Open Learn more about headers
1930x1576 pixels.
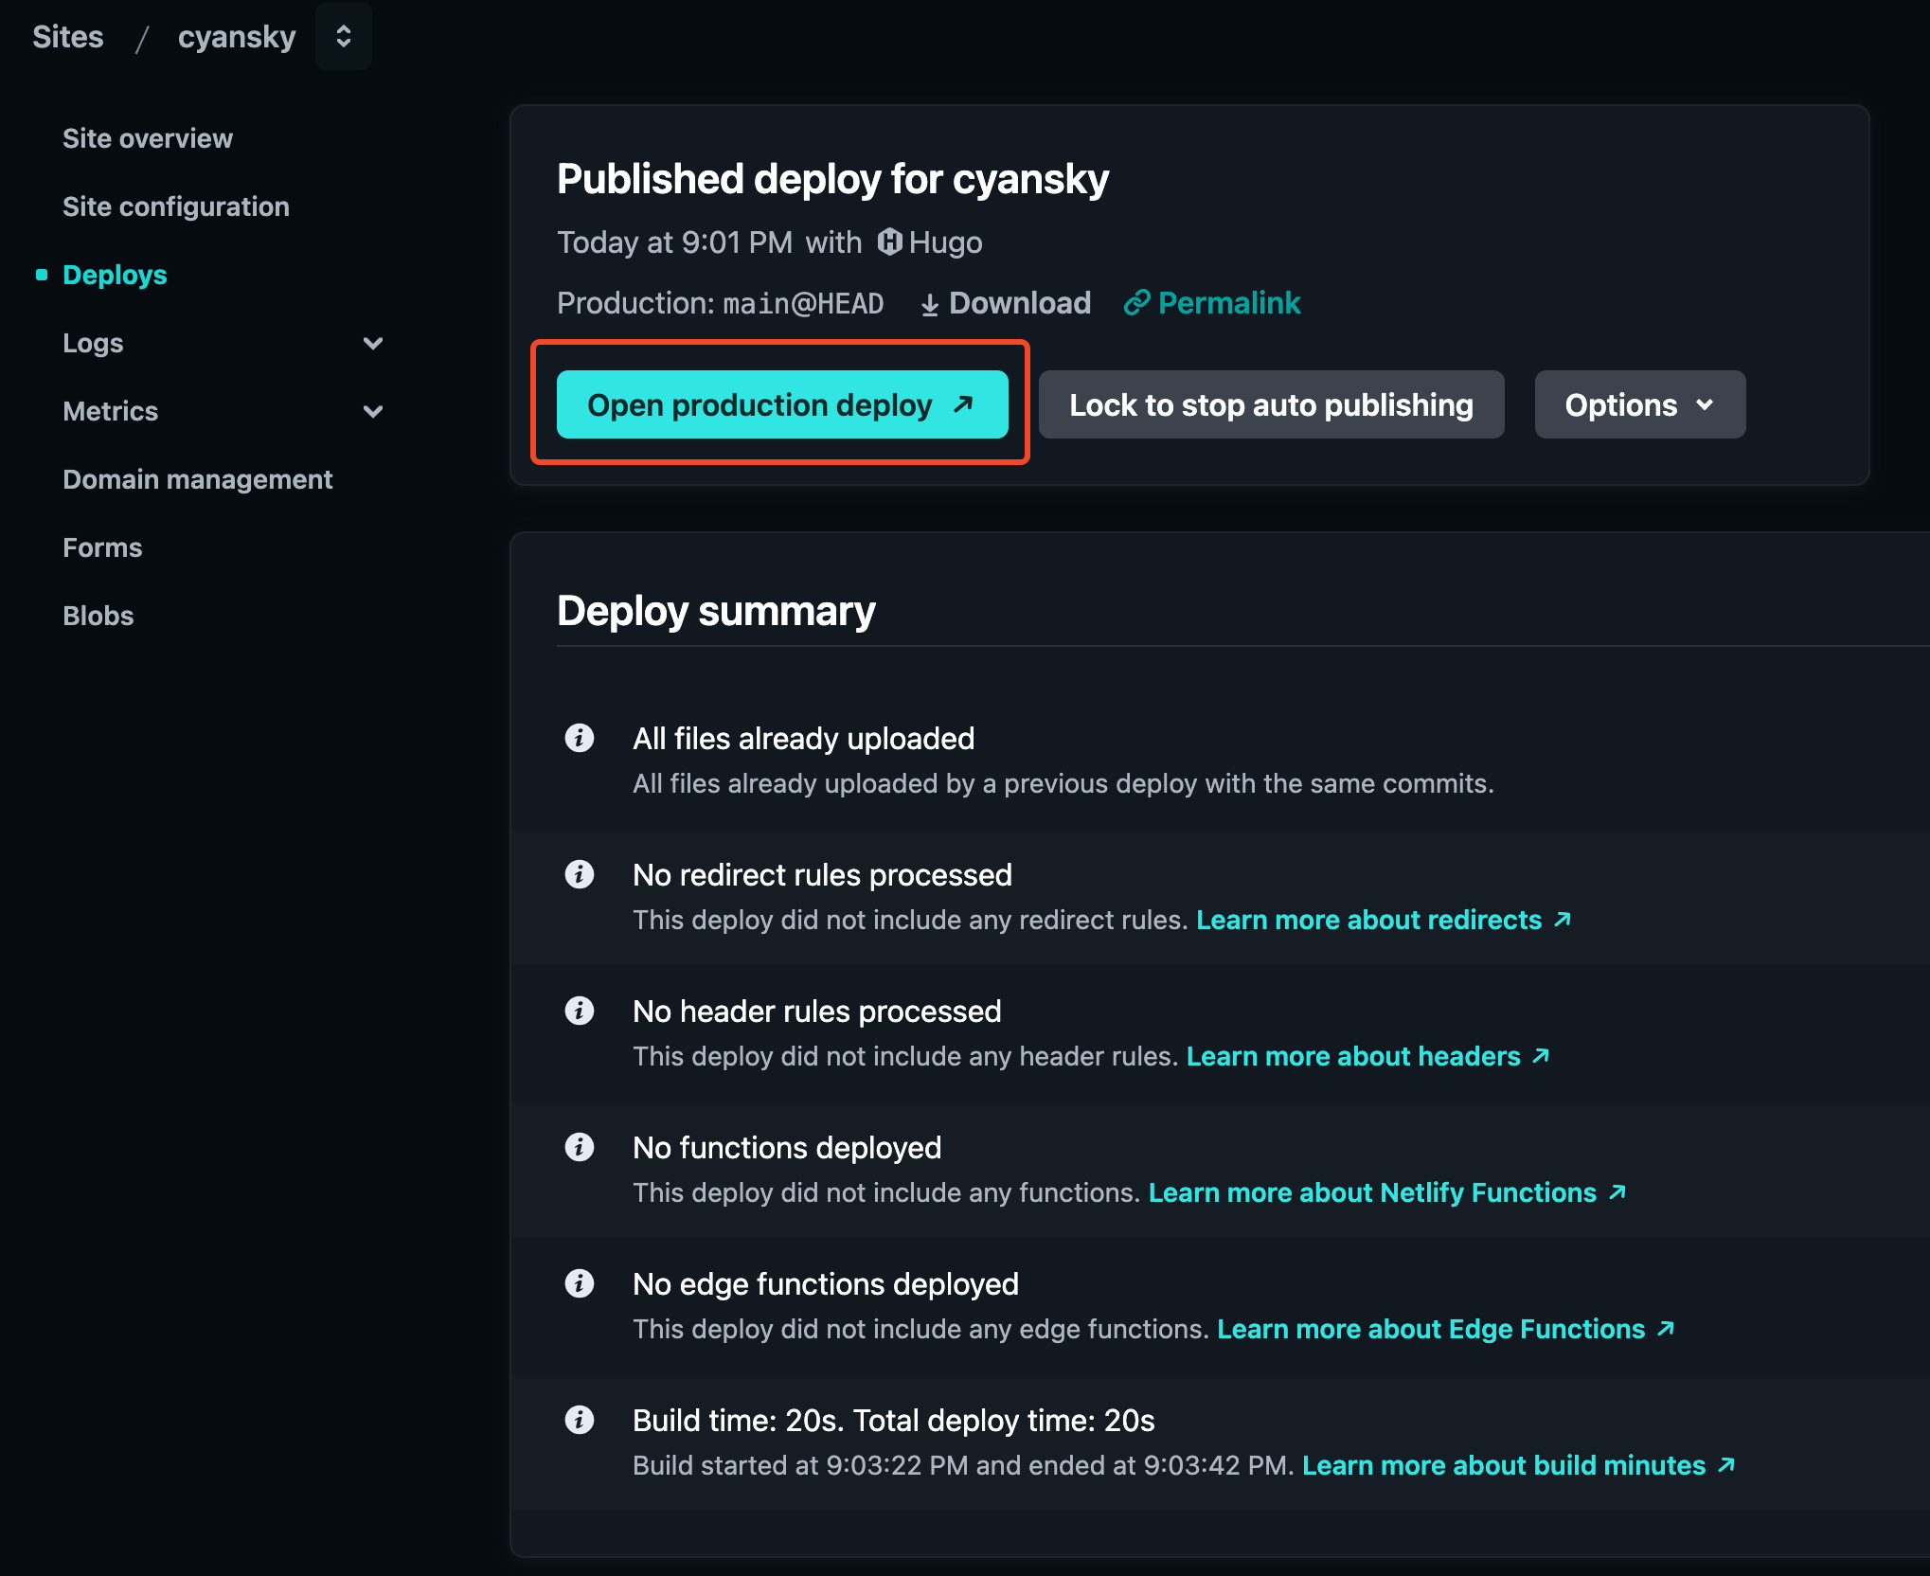1368,1056
